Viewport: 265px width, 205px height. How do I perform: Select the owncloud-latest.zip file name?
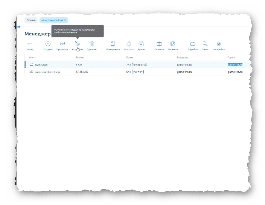47,72
